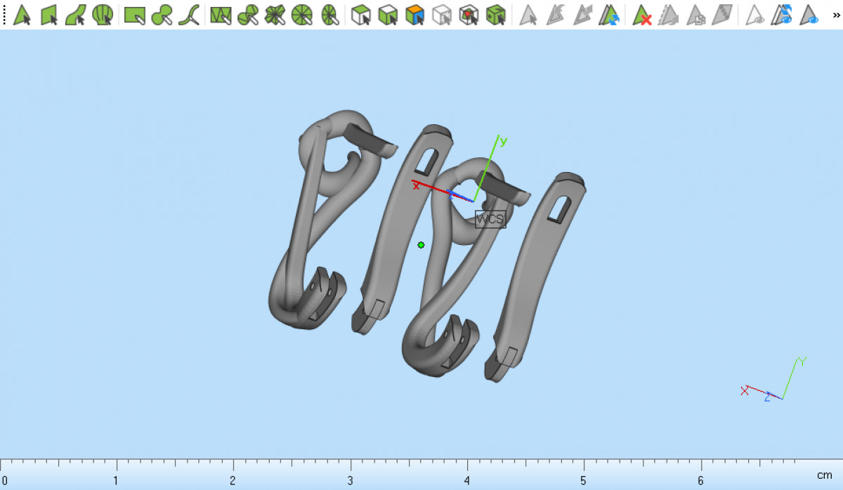Select the mark shell tool
Viewport: 843px width, 490px height.
click(103, 15)
